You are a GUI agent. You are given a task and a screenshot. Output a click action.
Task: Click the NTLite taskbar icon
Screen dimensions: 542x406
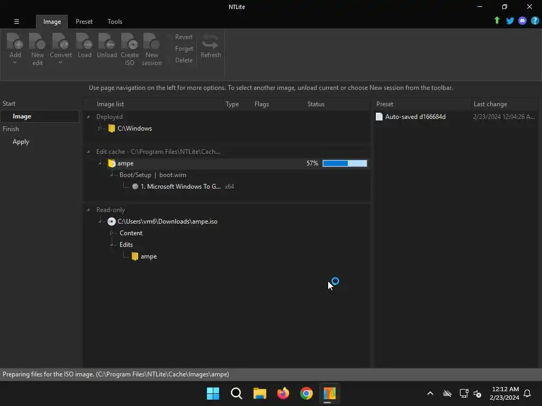coord(329,393)
